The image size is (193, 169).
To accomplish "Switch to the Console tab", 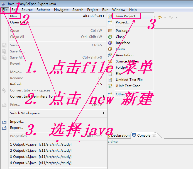I will (x=144, y=136).
